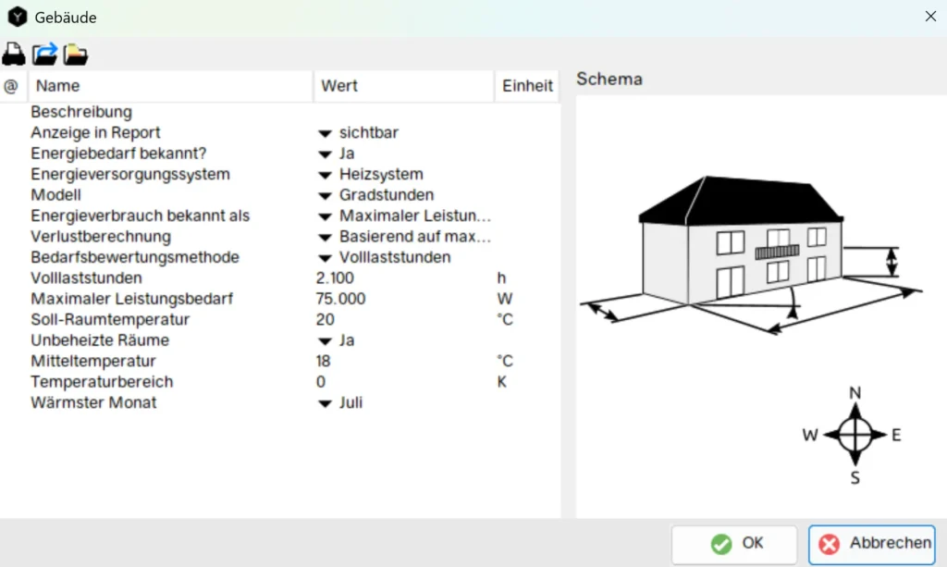The width and height of the screenshot is (947, 567).
Task: Click the print icon in the toolbar
Action: coord(14,55)
